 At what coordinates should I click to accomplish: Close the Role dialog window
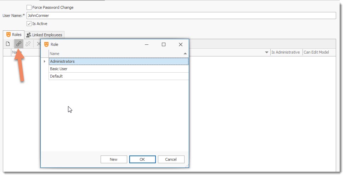click(x=181, y=44)
